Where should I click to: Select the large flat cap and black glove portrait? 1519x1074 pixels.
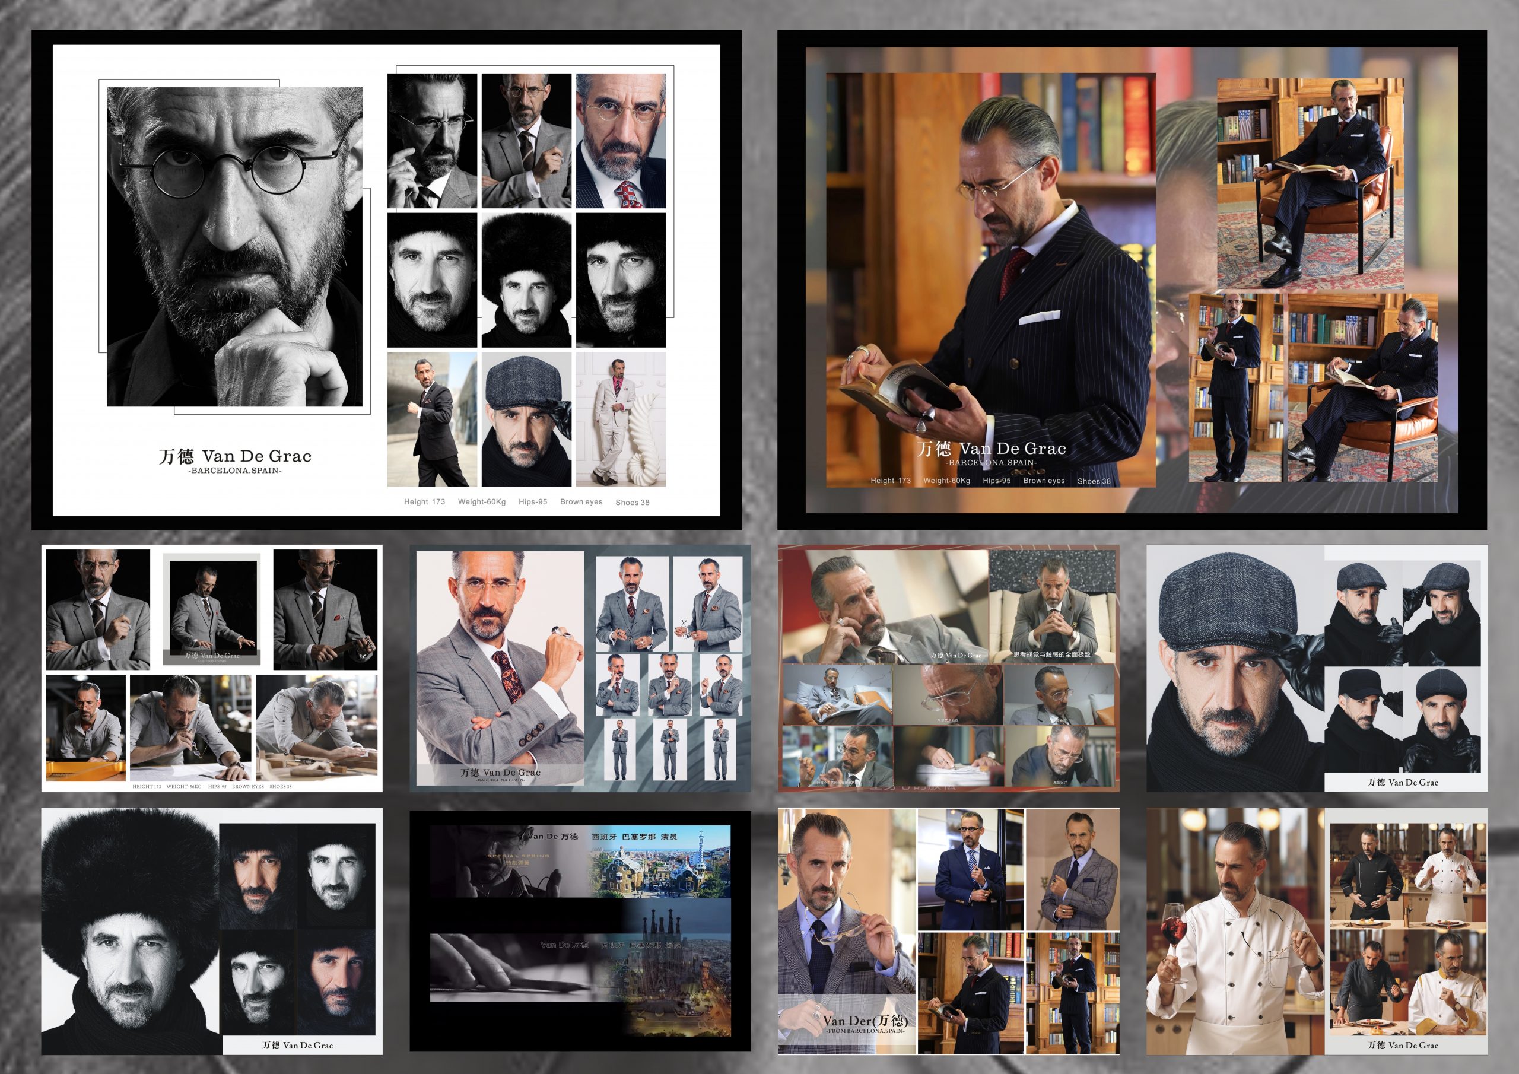pos(1235,668)
